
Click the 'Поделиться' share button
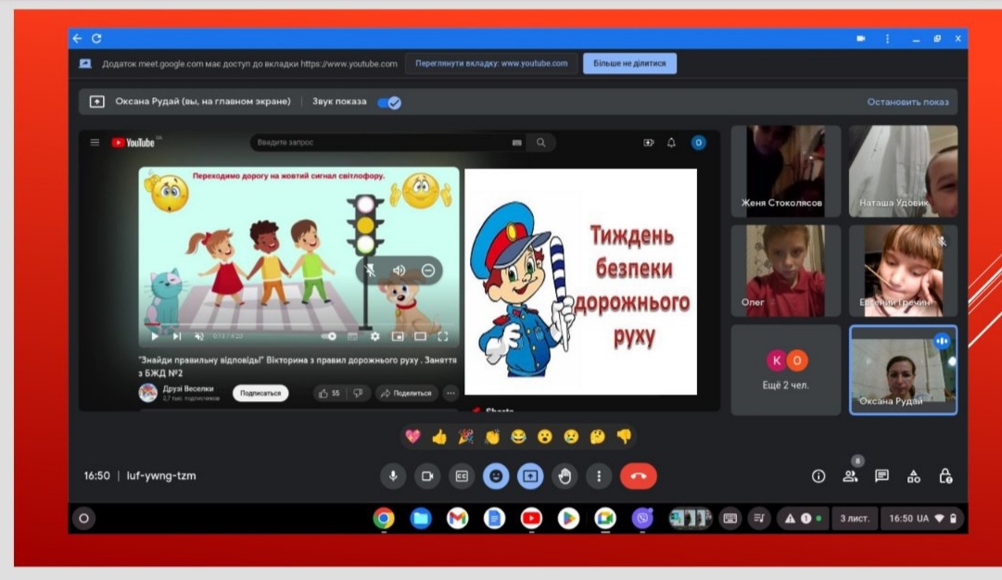(x=406, y=394)
